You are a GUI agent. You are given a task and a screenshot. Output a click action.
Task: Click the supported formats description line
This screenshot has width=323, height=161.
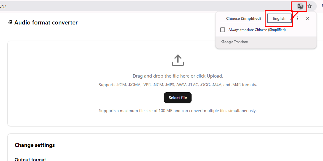click(x=178, y=85)
